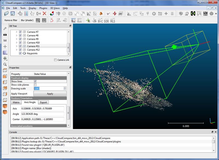Open the Edit menu

tap(15, 8)
